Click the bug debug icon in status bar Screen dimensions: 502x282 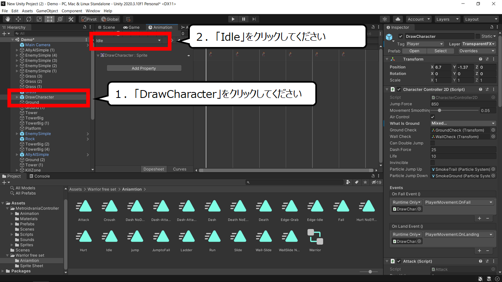(480, 278)
